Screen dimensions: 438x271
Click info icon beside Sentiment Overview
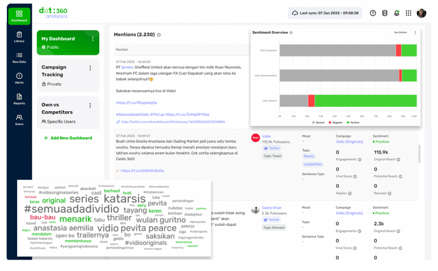291,33
